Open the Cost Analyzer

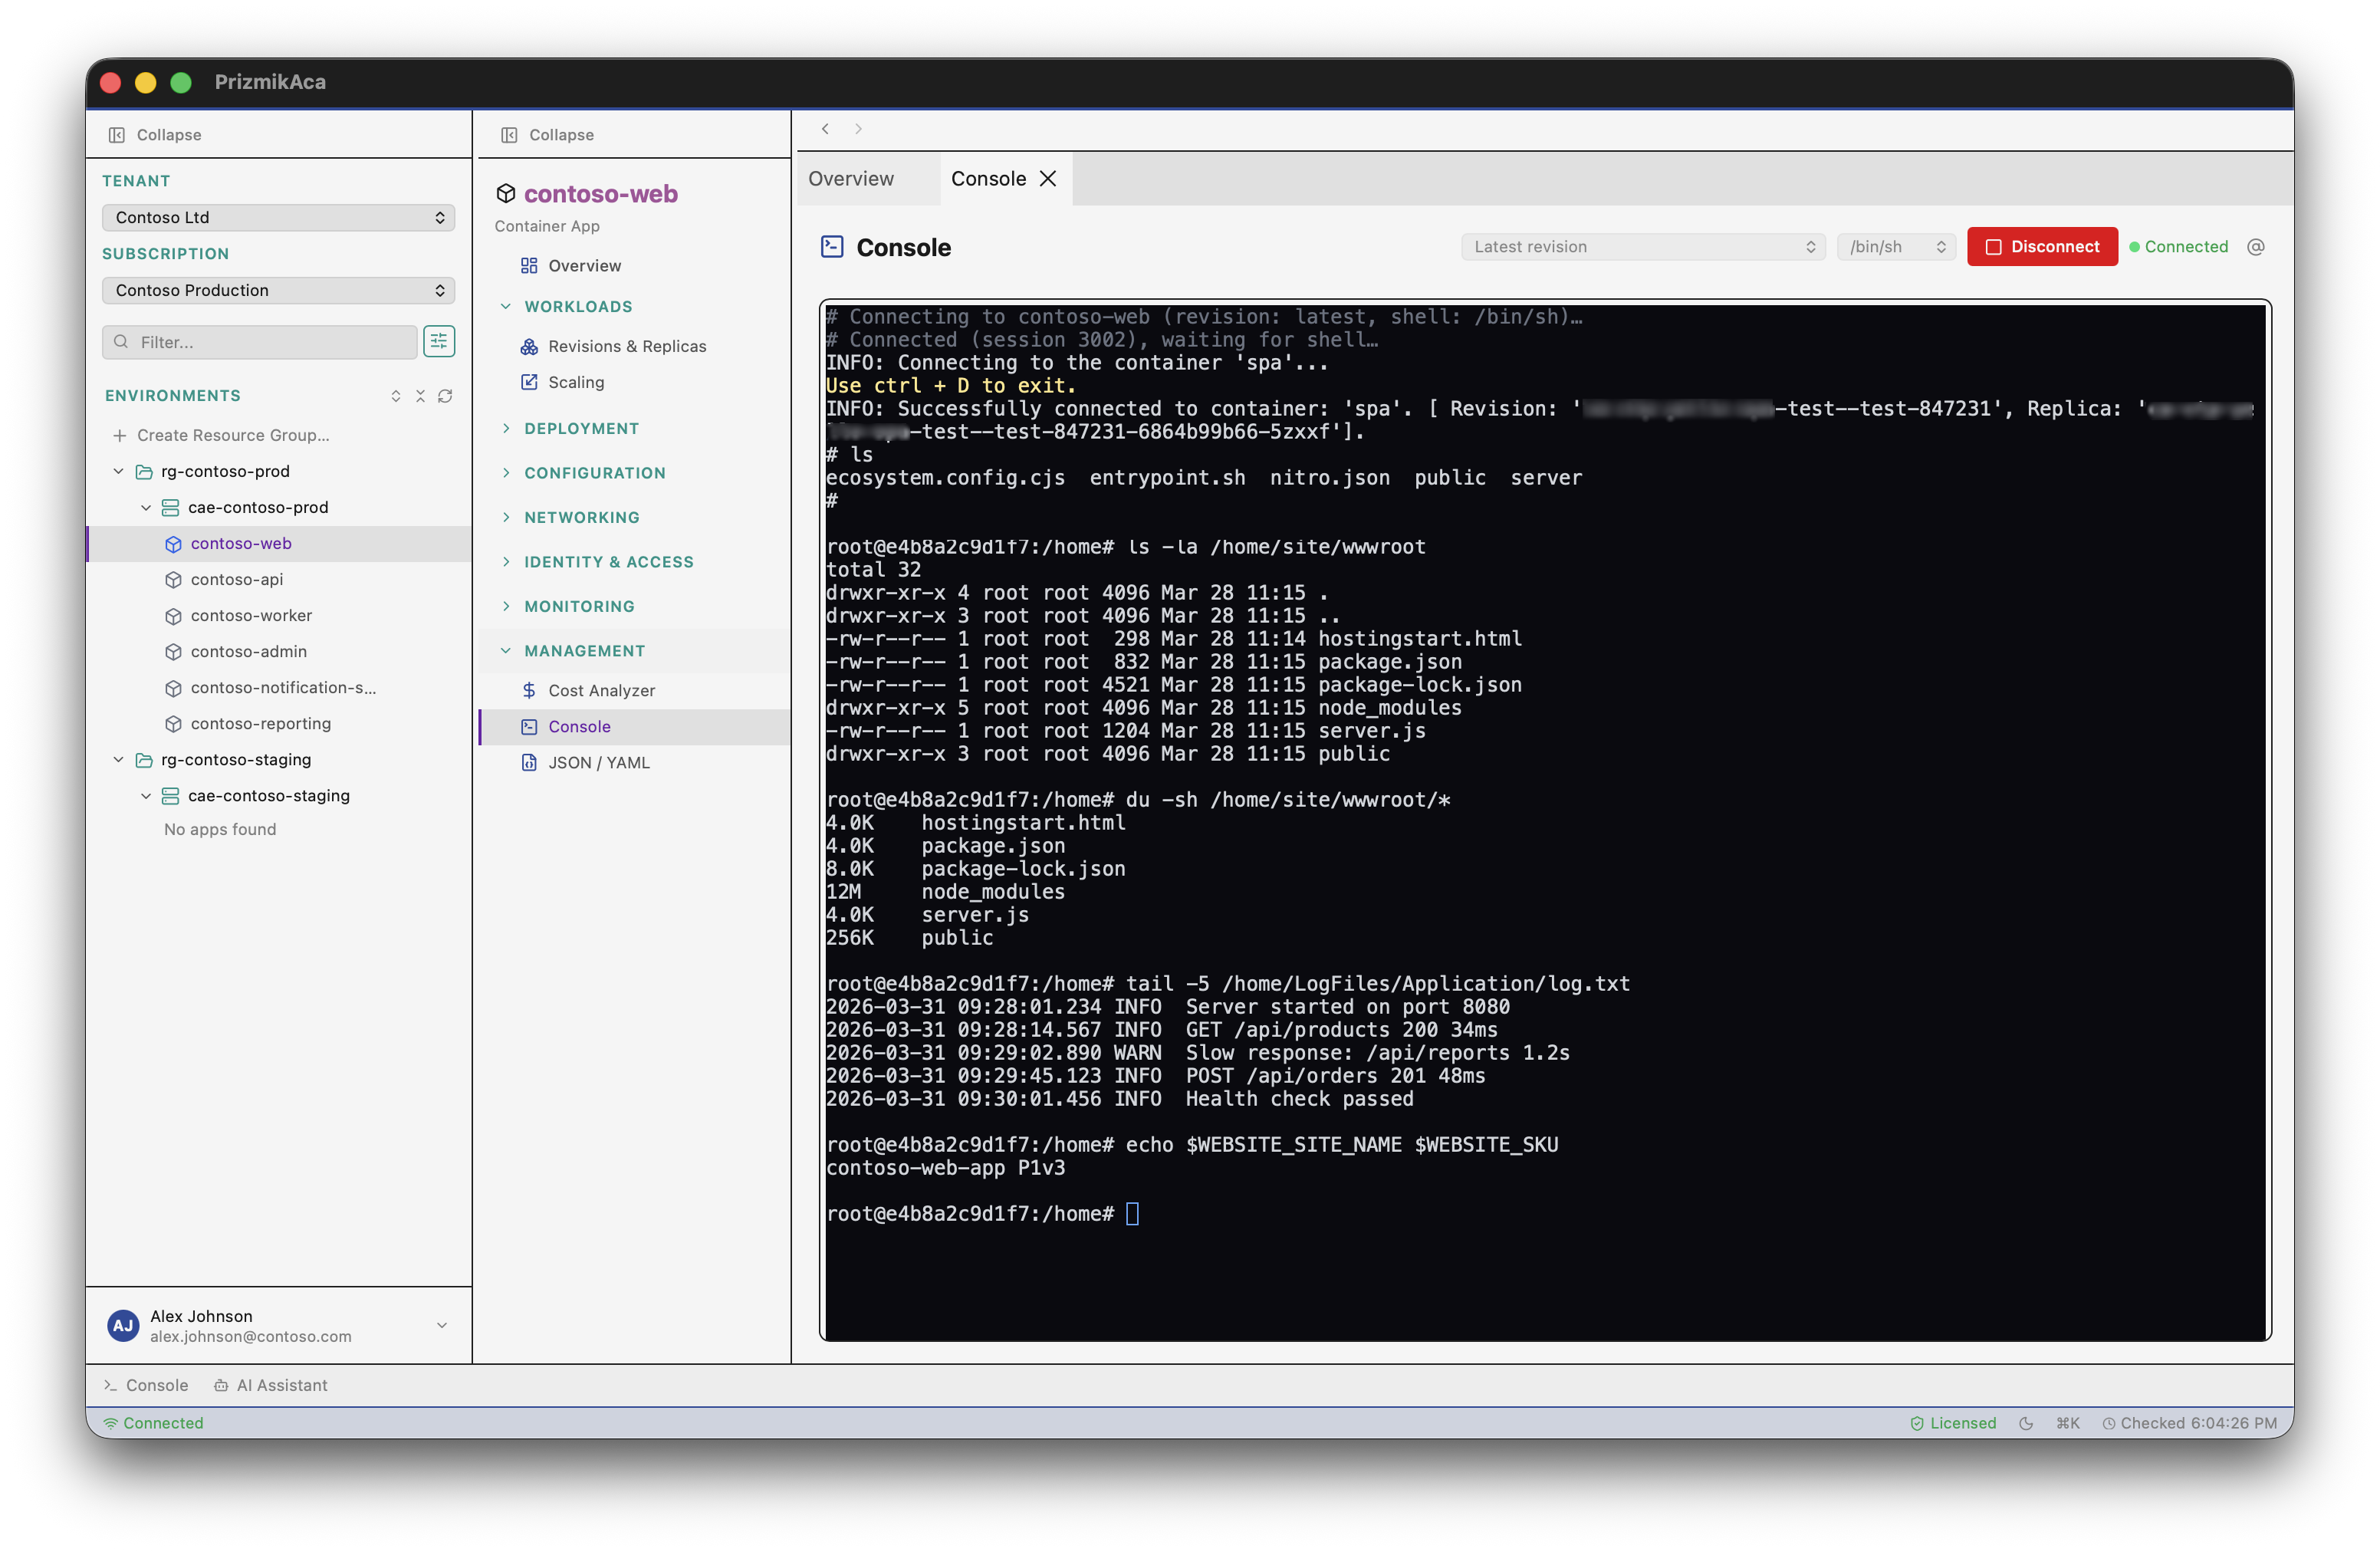click(601, 690)
